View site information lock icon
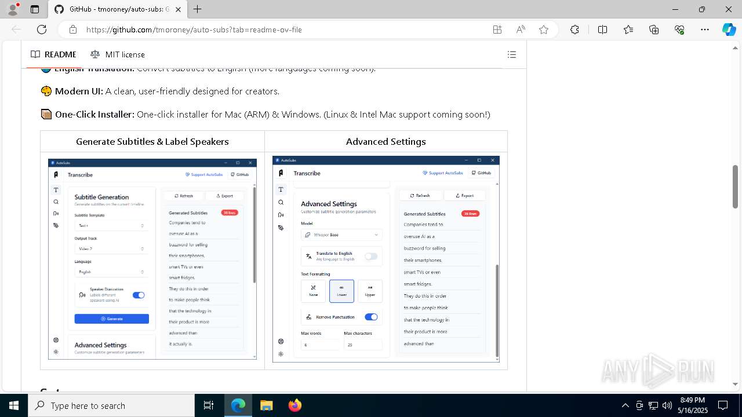 tap(72, 30)
